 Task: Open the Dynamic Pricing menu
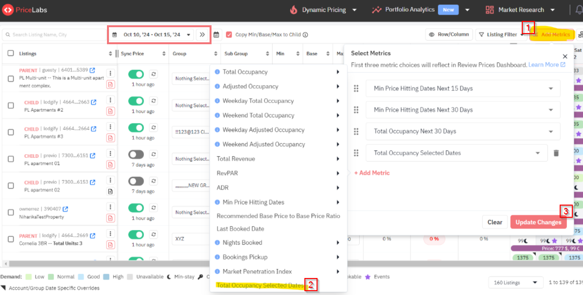pos(324,10)
